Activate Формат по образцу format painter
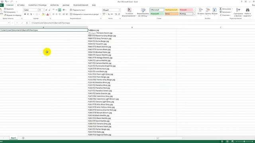255x143 pixels. (13, 15)
